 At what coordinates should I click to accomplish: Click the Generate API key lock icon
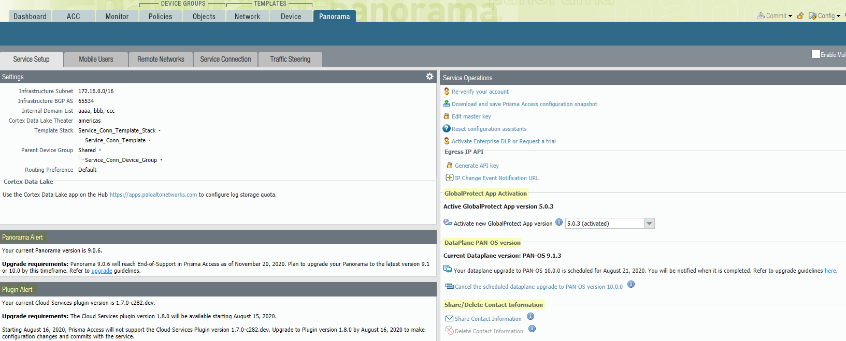450,166
